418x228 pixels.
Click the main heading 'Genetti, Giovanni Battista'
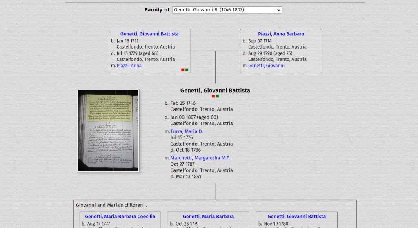[x=215, y=90]
